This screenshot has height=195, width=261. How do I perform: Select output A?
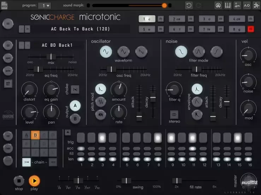click(x=75, y=105)
